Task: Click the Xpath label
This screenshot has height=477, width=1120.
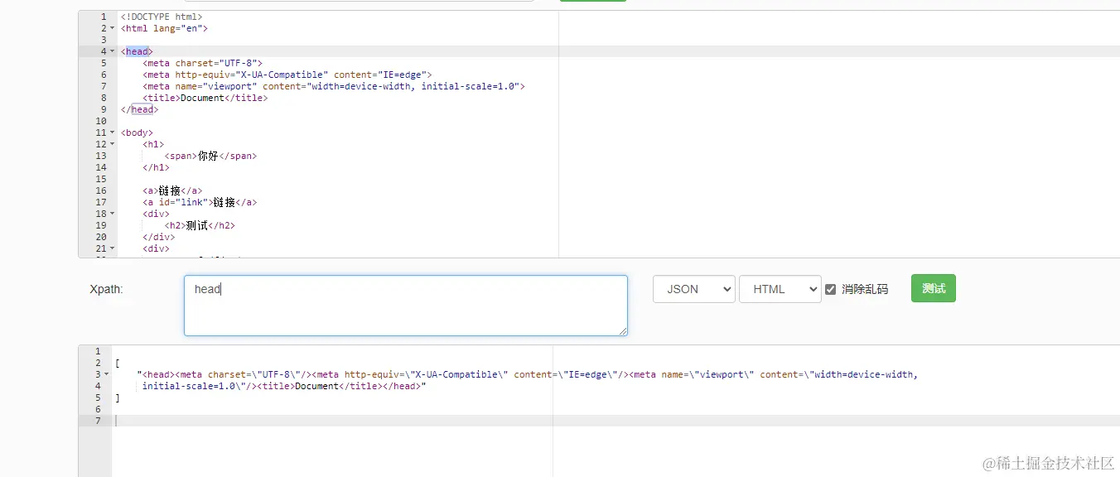Action: coord(106,289)
